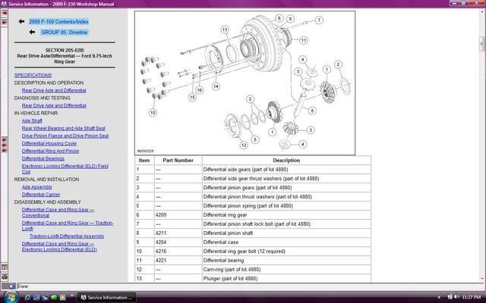Click 'Differential side gear thrust washers' row text
Viewport: 486px width, 303px height.
point(261,179)
